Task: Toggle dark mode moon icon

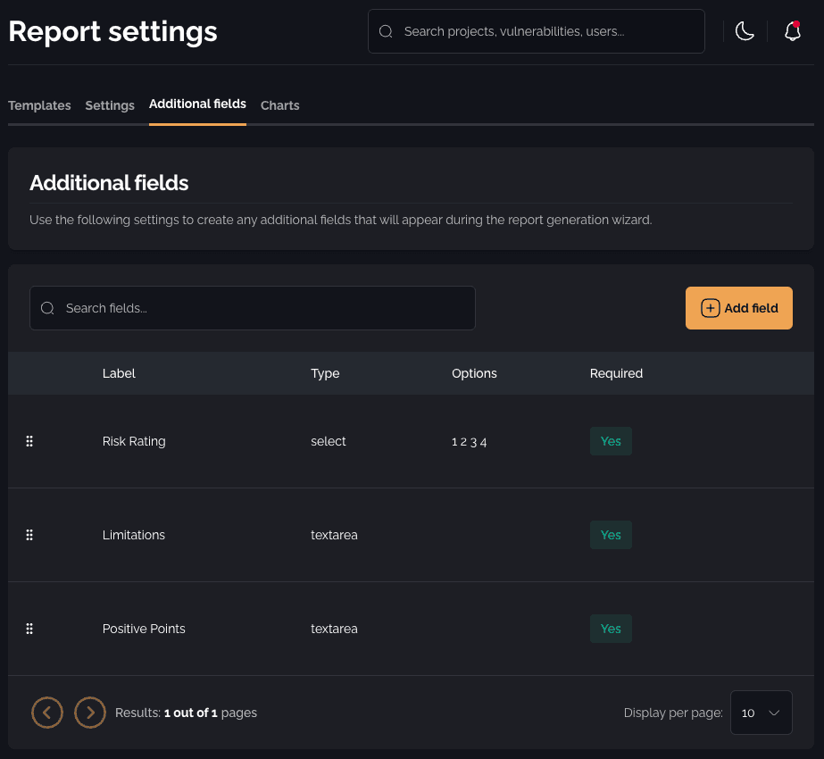Action: point(745,31)
